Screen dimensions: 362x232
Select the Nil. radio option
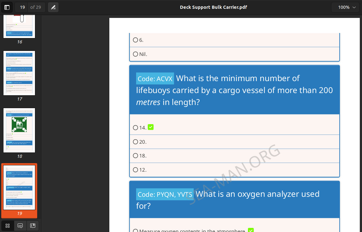click(135, 54)
